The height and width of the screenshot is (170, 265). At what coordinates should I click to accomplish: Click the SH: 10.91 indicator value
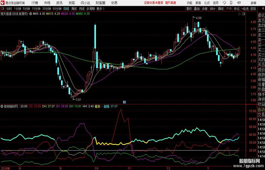coord(75,106)
